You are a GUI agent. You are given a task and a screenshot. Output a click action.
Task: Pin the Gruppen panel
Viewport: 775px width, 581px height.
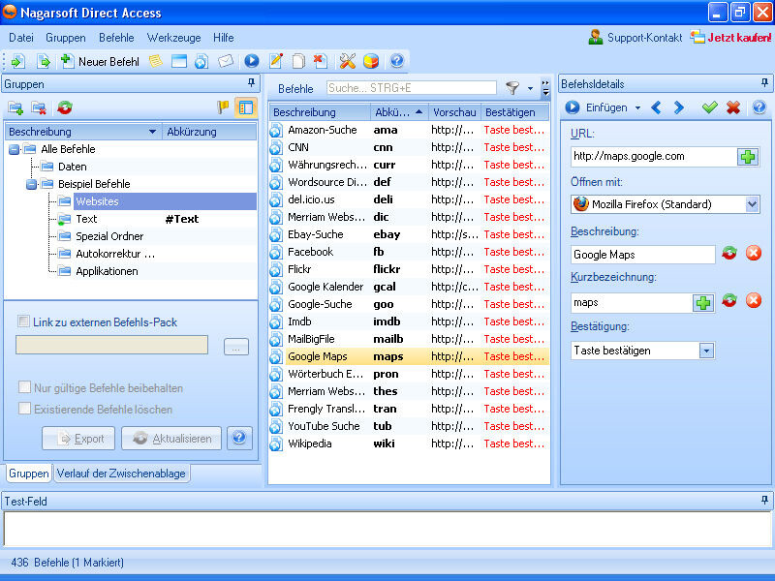tap(251, 83)
